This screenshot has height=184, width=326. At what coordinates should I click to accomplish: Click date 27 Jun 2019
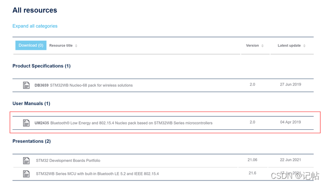point(290,84)
